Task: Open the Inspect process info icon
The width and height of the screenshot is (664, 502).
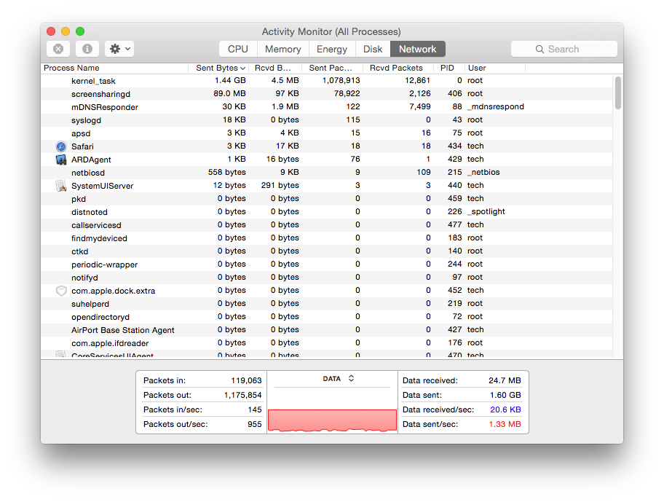Action: (87, 49)
